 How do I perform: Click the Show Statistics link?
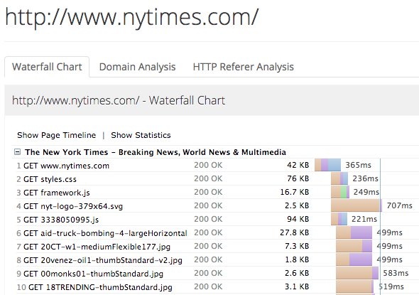(141, 135)
